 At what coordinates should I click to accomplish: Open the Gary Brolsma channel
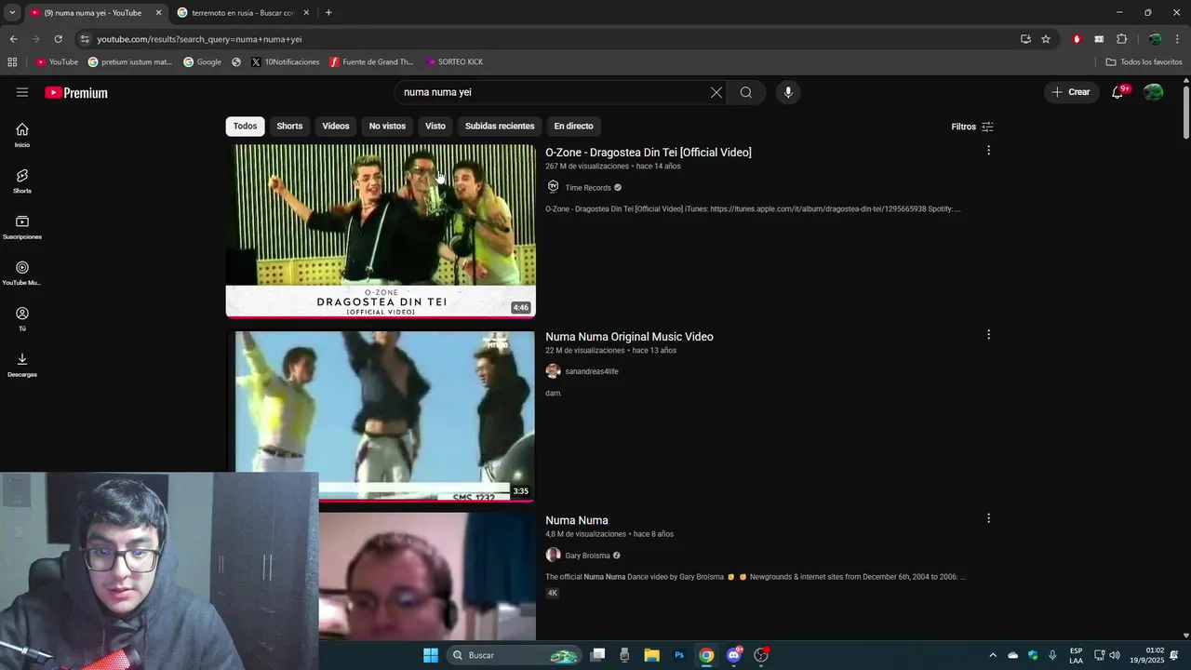tap(587, 556)
